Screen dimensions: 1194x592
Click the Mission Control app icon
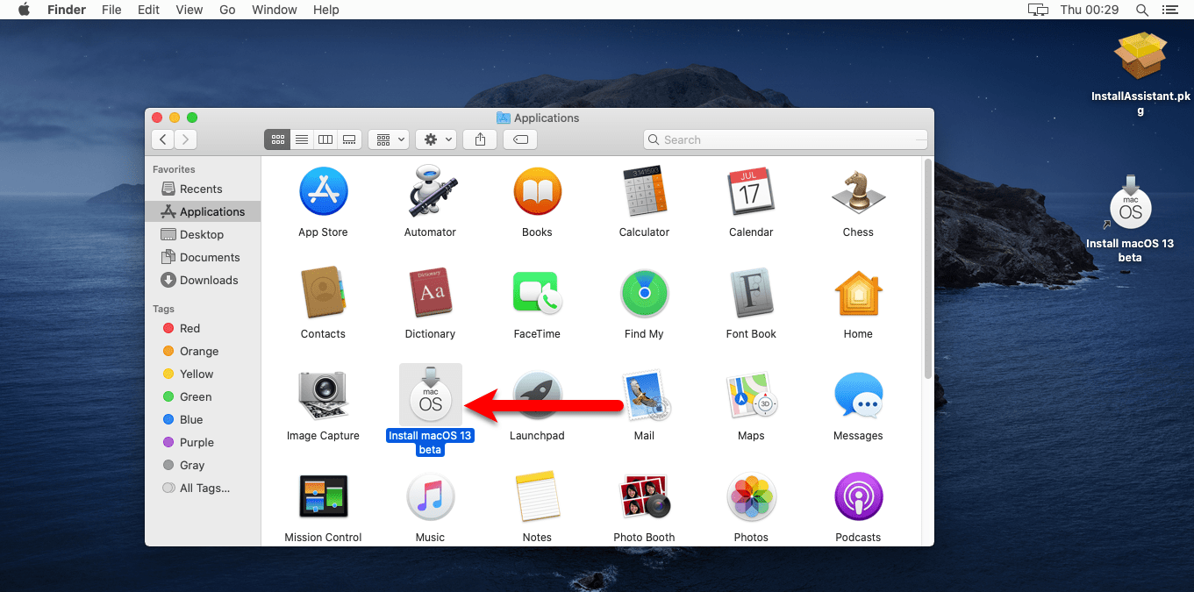323,496
